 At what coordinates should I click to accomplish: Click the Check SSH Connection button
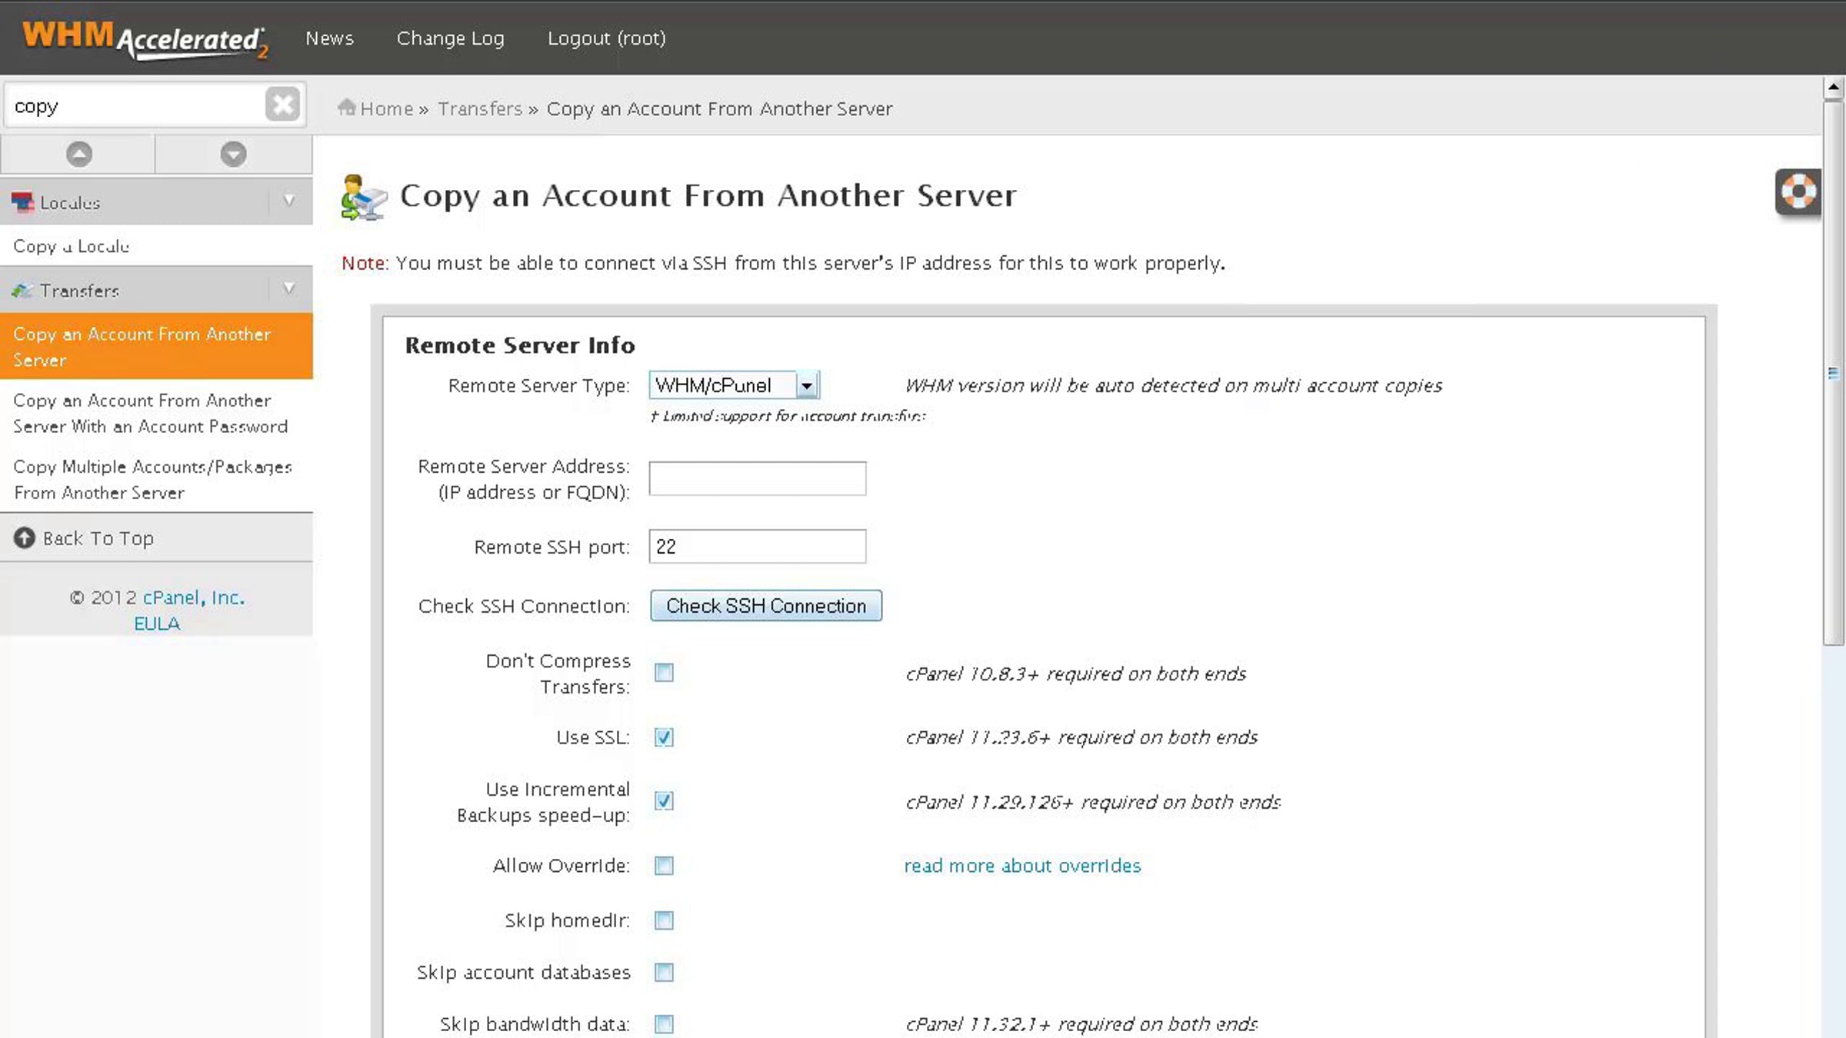tap(766, 606)
